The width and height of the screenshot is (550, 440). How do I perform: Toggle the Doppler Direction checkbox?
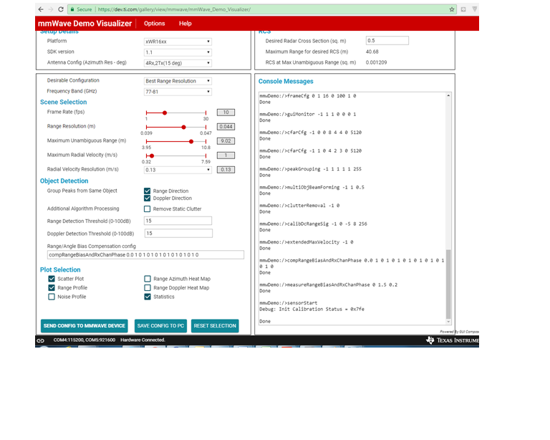[x=148, y=199]
